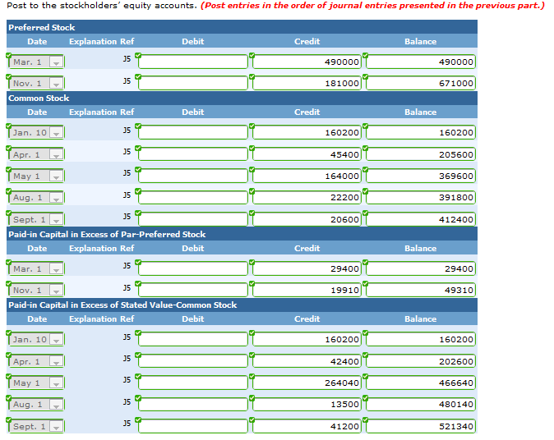Click the empty debit field in Paid-in Capital Sept. 1 row

193,427
